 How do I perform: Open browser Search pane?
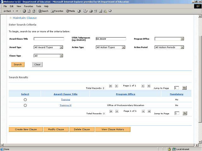click(43, 11)
